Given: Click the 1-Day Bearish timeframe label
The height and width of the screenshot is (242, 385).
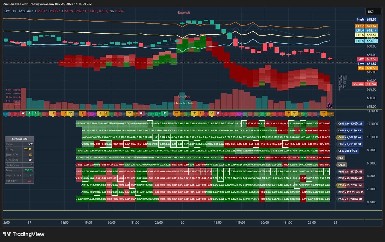Looking at the screenshot, I should 13,104.
